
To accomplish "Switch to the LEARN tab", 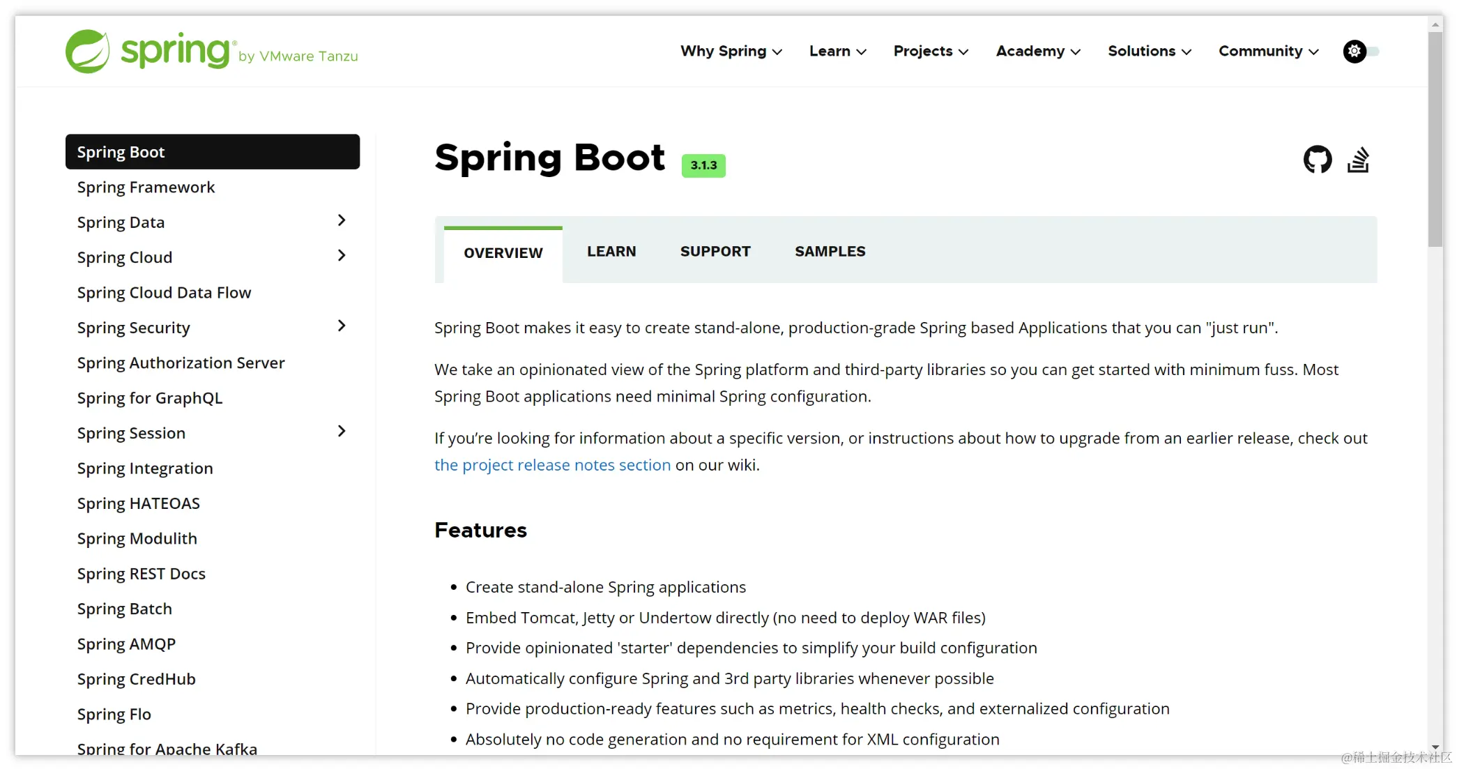I will (x=611, y=251).
